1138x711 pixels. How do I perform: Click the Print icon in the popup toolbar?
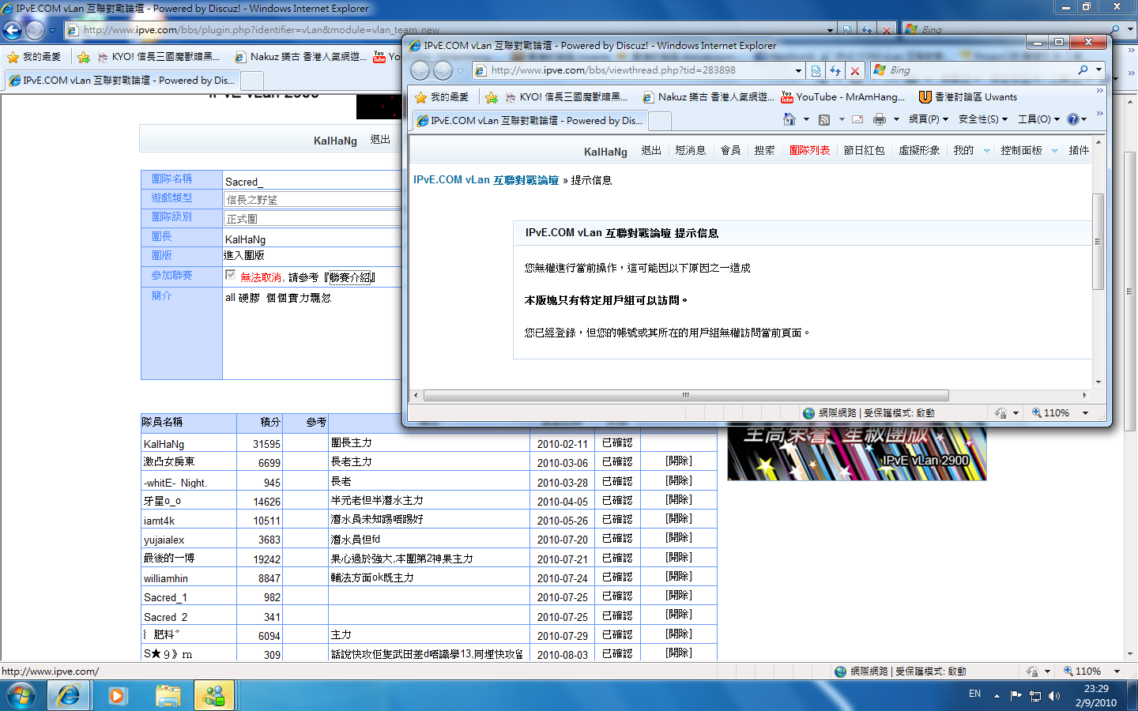click(x=880, y=119)
